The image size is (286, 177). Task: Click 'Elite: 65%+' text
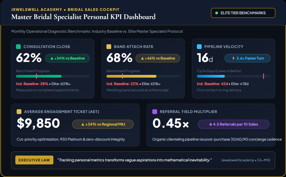[x=151, y=84]
